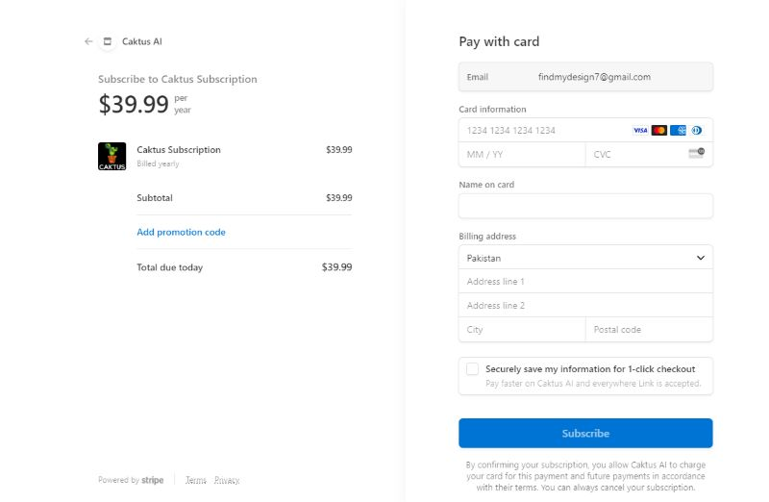Click the Caktus cactus product thumbnail
The image size is (769, 502).
(112, 156)
